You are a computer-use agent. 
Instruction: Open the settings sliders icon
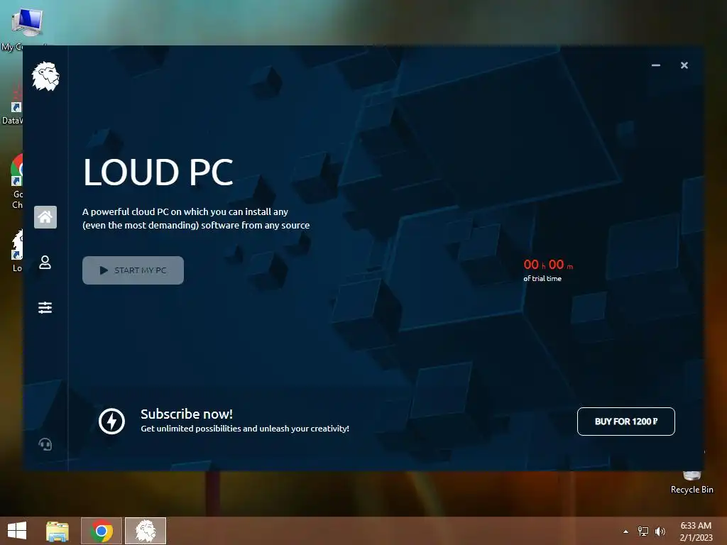tap(45, 307)
